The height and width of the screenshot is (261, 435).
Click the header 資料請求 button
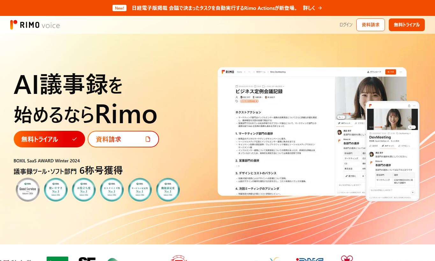[x=370, y=25]
